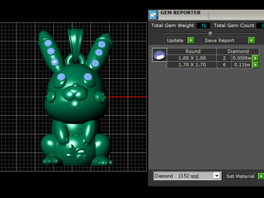Screen dimensions: 264x198
Task: Select the 1.70 X 1.70 size cell
Action: 192,65
